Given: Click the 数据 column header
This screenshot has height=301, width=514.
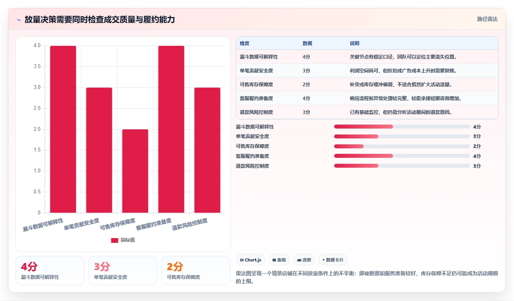Looking at the screenshot, I should [307, 43].
